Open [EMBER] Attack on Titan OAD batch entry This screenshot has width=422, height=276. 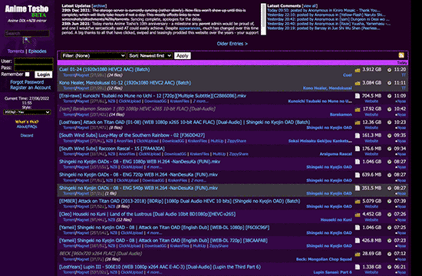pyautogui.click(x=180, y=201)
